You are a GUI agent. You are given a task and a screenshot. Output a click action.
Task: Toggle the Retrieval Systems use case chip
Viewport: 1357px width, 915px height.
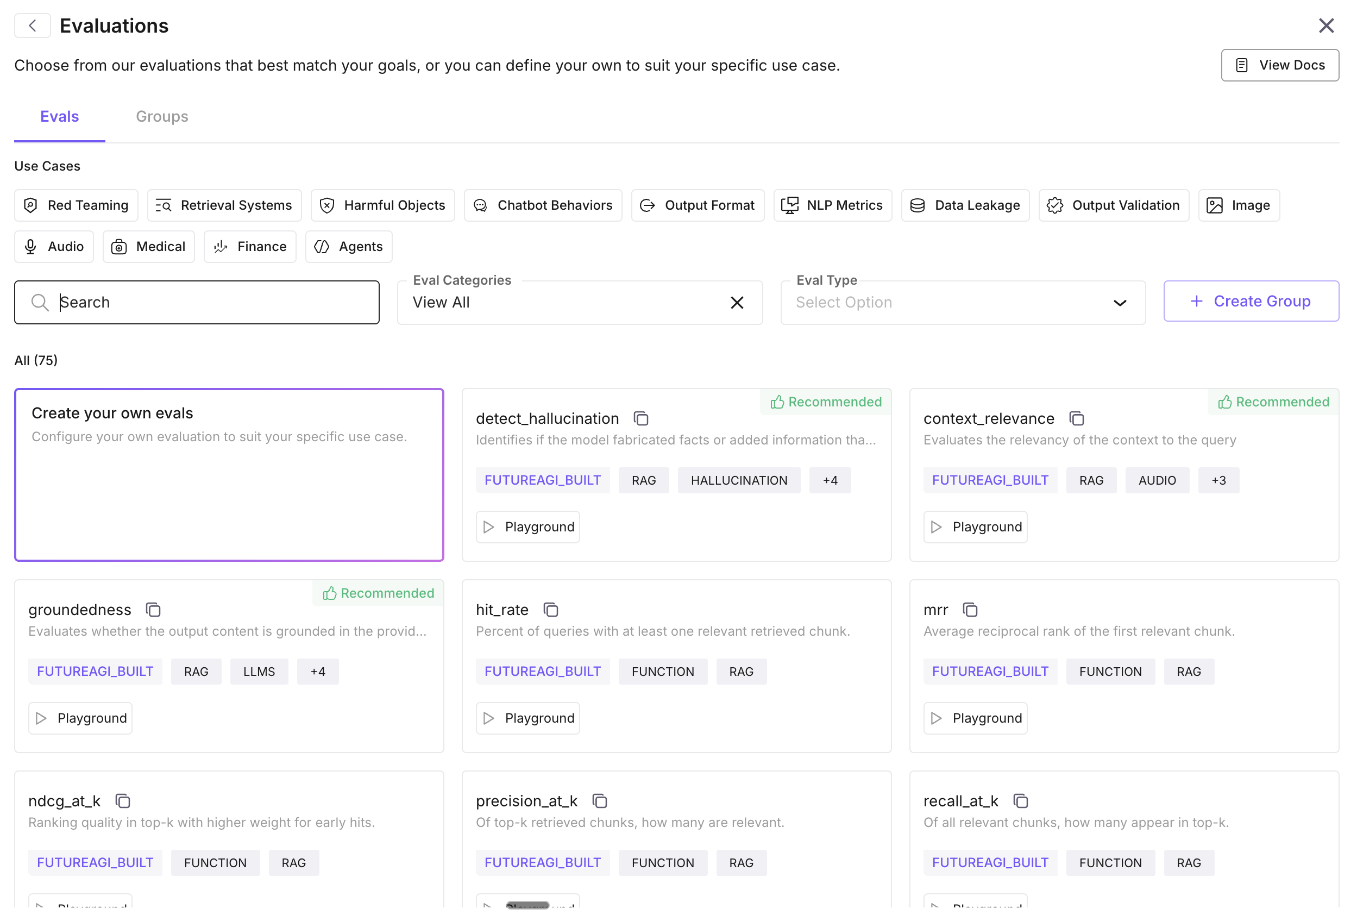click(224, 205)
